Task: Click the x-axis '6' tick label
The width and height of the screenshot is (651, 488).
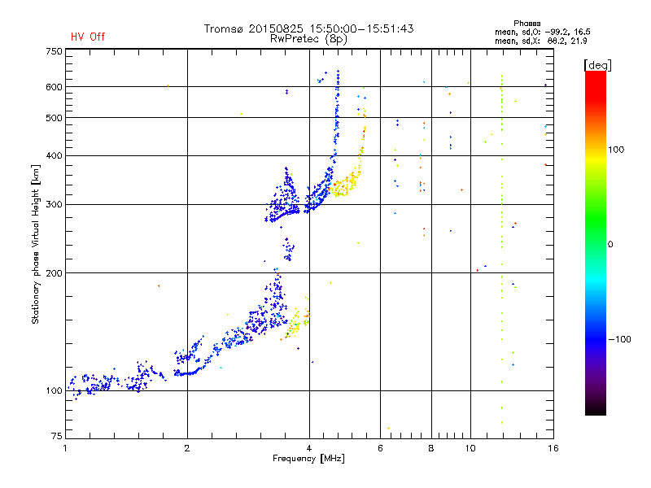Action: pyautogui.click(x=380, y=448)
